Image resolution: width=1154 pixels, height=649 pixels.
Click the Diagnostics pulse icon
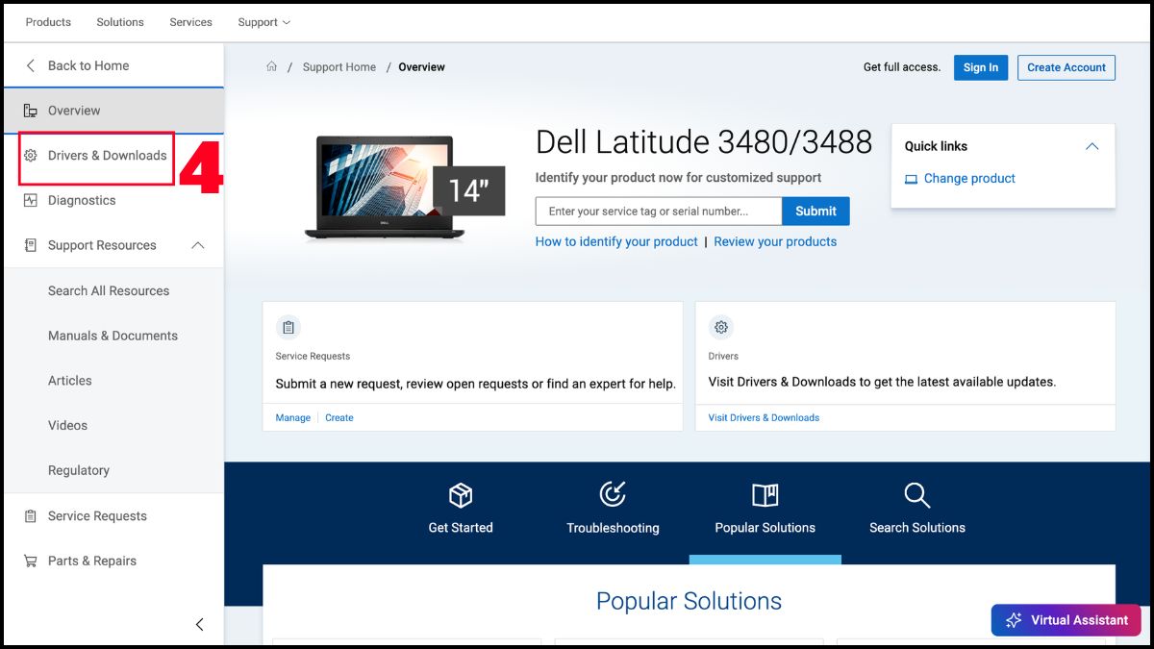31,200
